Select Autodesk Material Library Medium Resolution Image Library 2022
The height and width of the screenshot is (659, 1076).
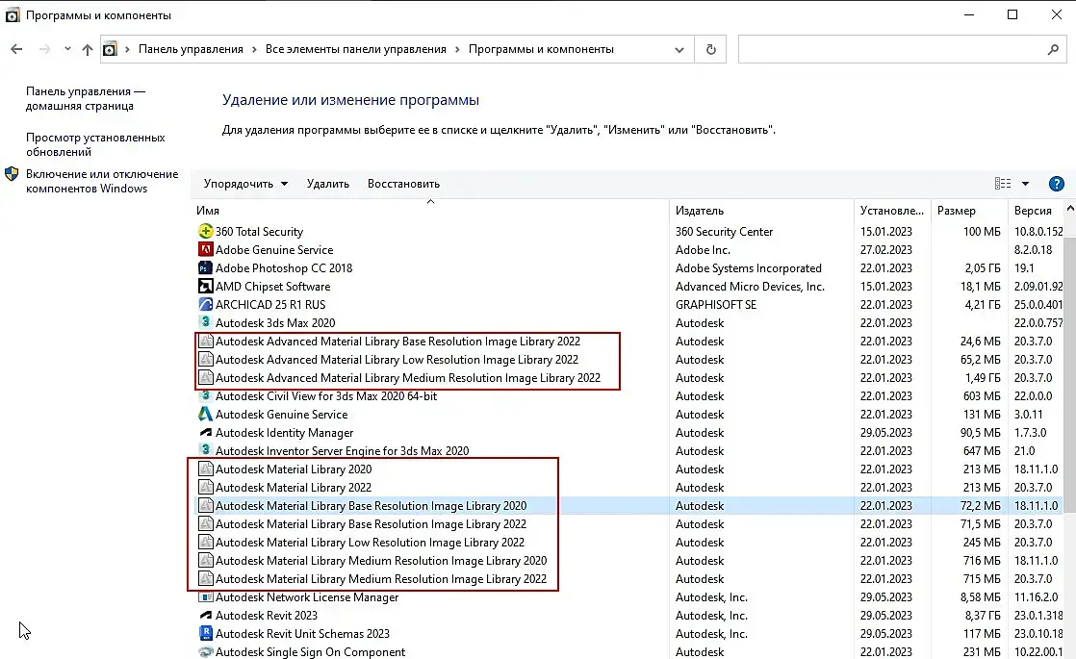click(381, 579)
